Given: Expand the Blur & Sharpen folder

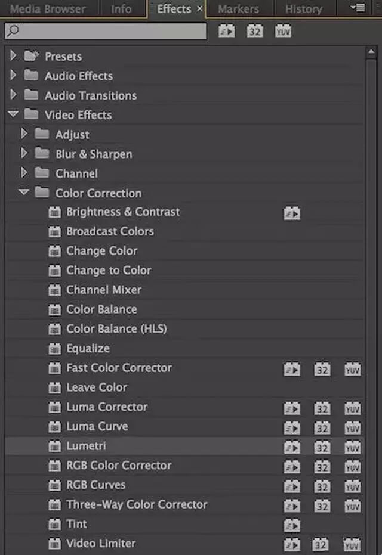Looking at the screenshot, I should click(24, 154).
